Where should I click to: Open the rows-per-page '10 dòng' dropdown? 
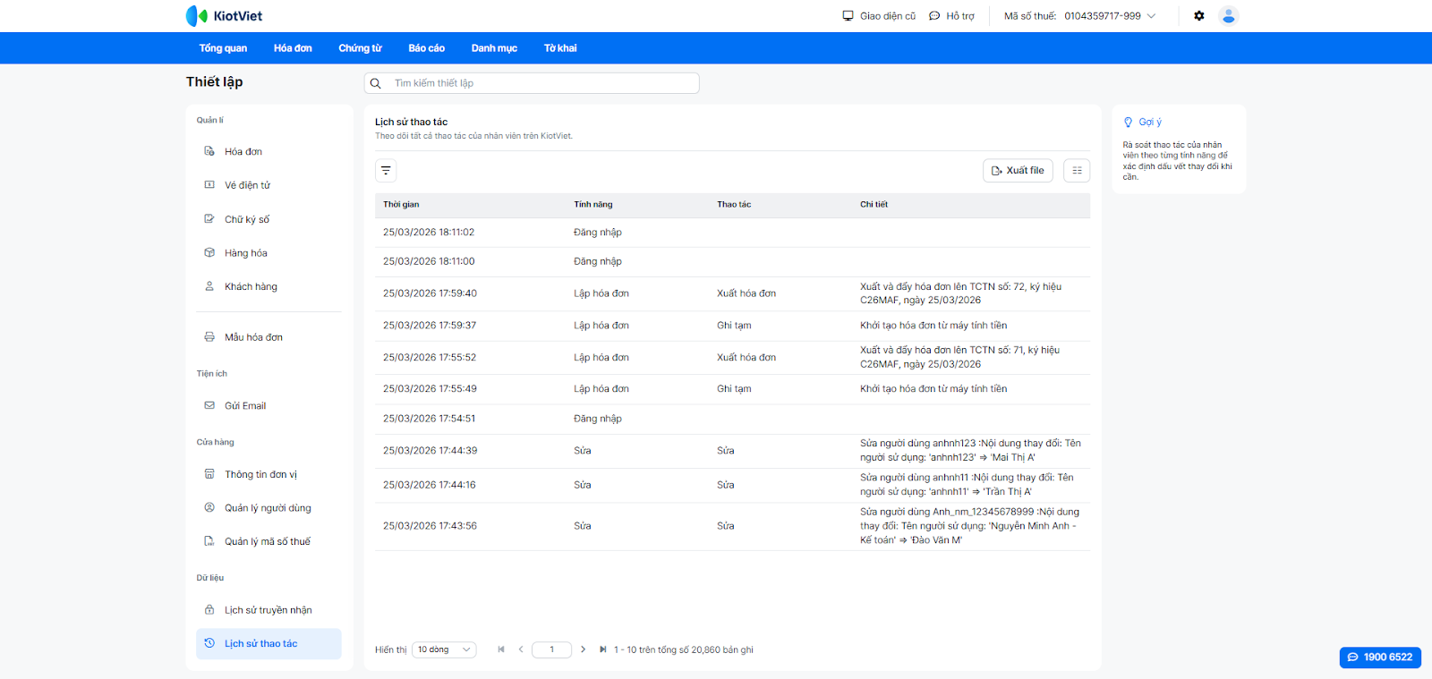pyautogui.click(x=444, y=649)
